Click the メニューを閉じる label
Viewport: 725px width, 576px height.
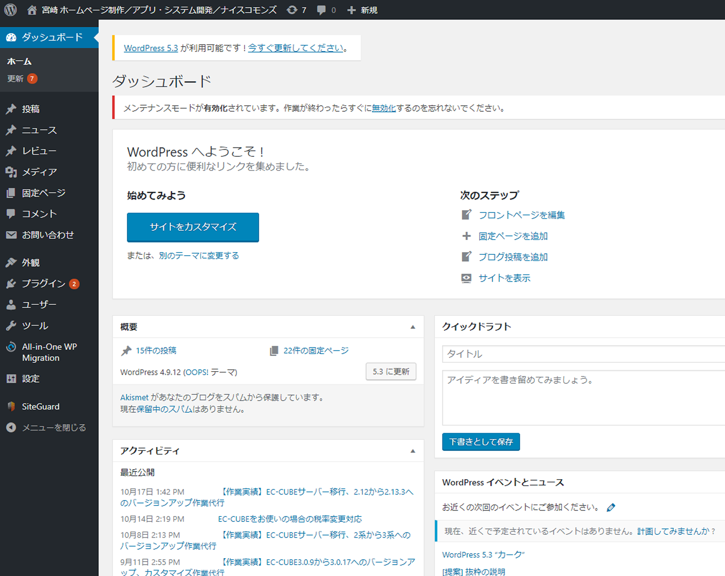(54, 428)
